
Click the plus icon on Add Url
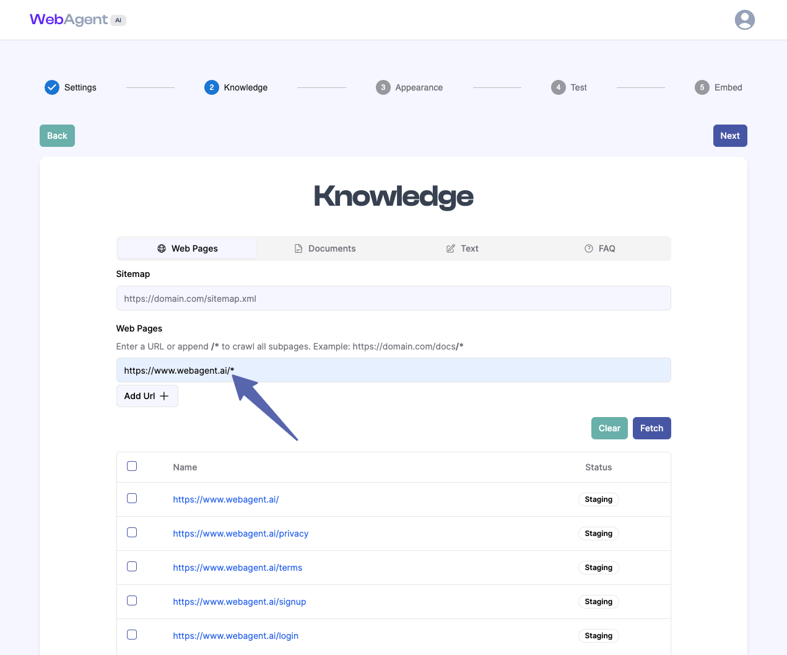[x=164, y=396]
